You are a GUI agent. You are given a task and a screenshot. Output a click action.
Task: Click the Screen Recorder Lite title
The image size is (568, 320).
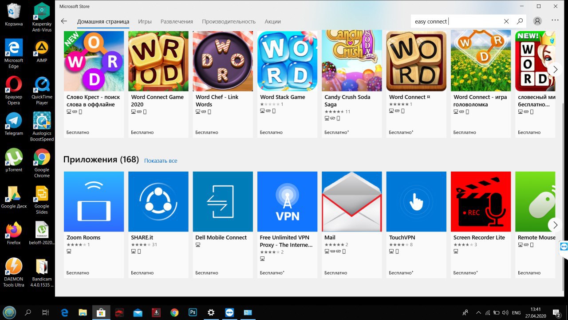(479, 237)
